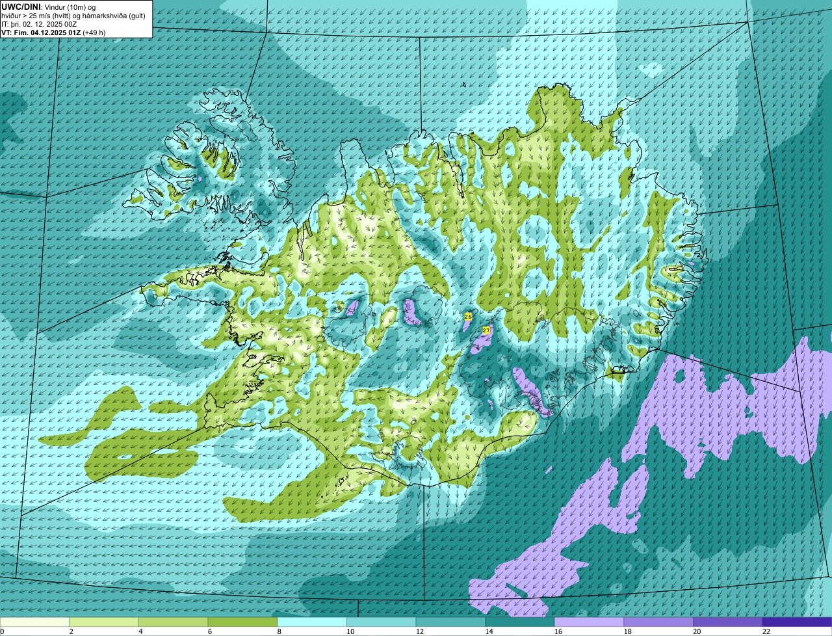Select the valid time 'VT: Fim. 04.12.2025 01Z (+49 h)'
The image size is (832, 636).
pyautogui.click(x=53, y=32)
